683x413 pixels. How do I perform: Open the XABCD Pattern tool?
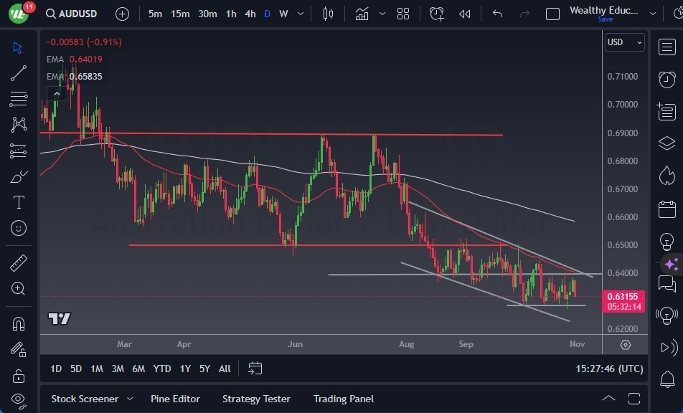pos(18,123)
